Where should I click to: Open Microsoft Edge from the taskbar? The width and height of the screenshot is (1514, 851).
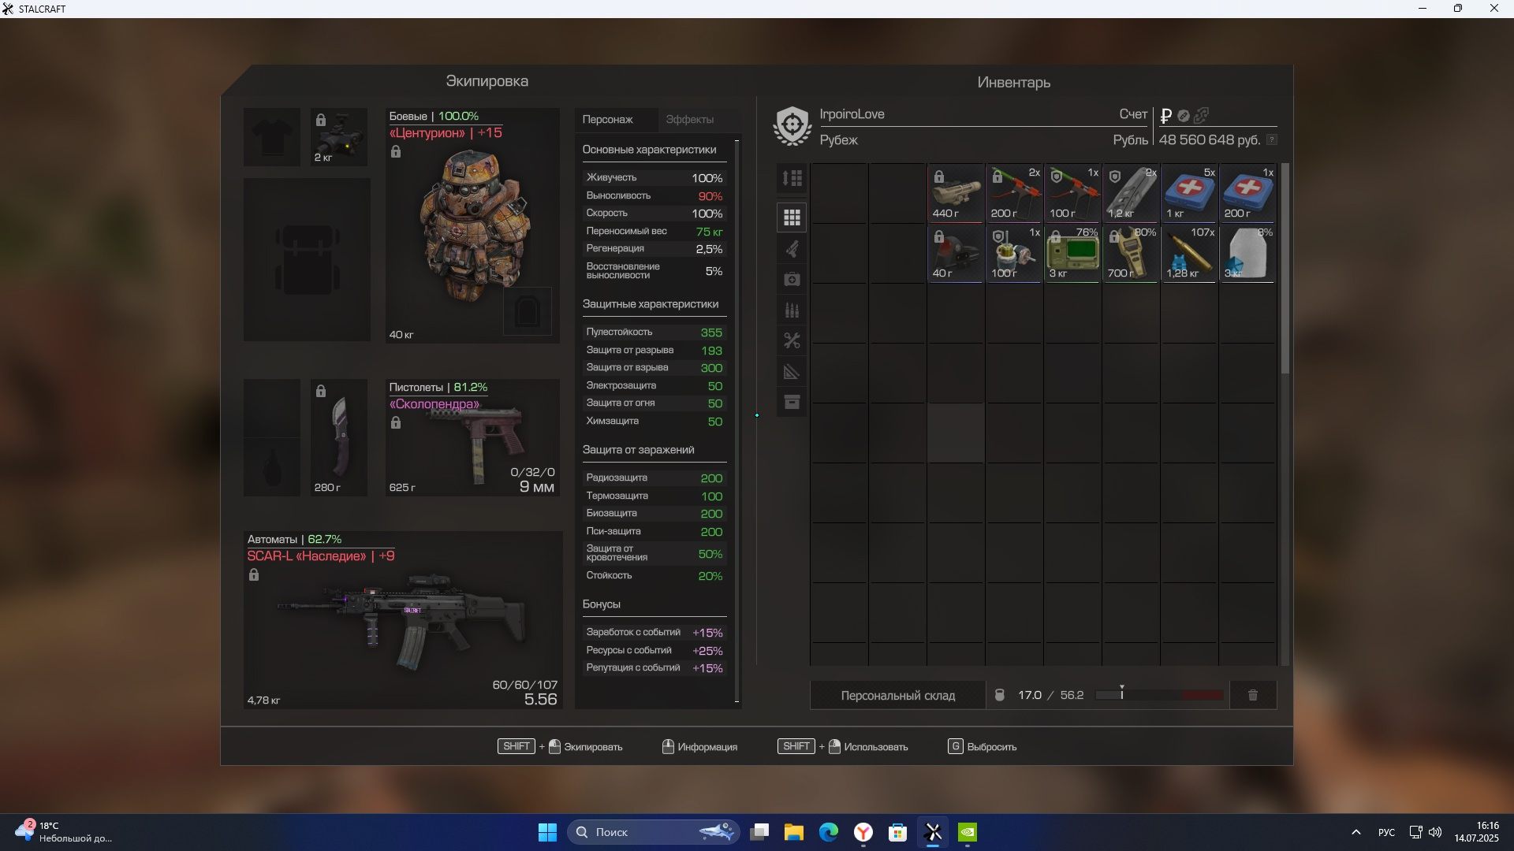[829, 832]
